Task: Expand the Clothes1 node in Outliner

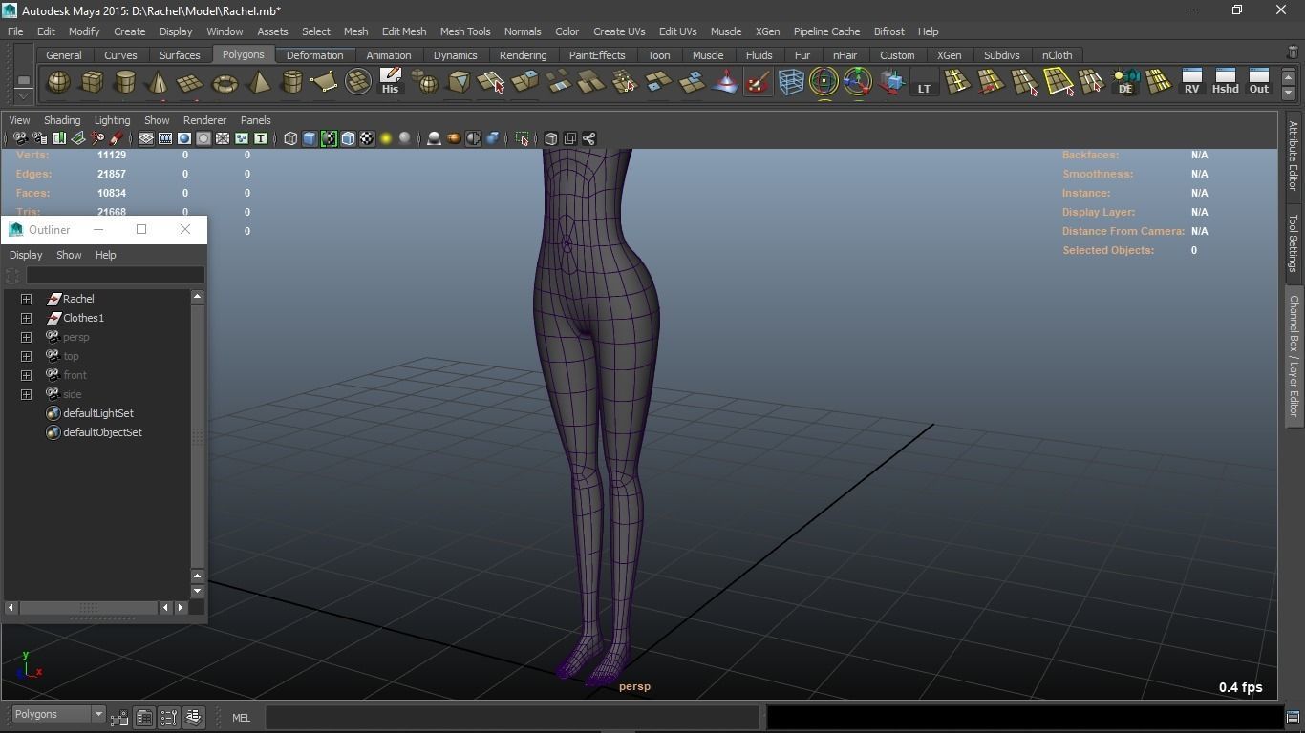Action: (x=27, y=318)
